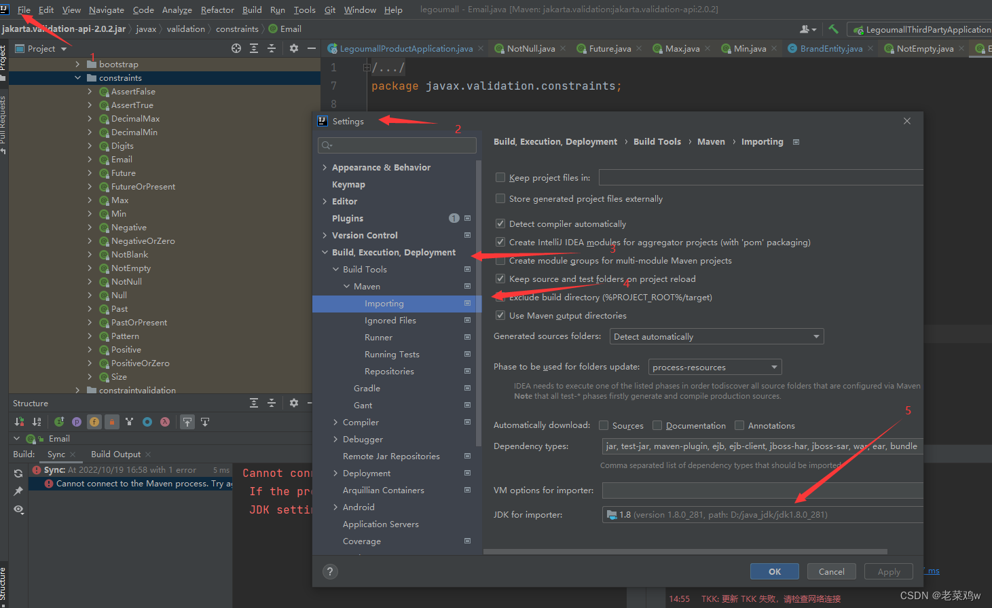The width and height of the screenshot is (992, 608).
Task: Click Cancel button in Settings dialog
Action: (x=832, y=571)
